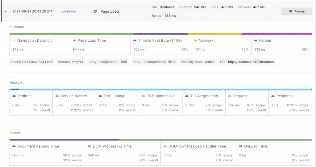Click the Render section heading
The image size is (316, 167).
pos(15,133)
